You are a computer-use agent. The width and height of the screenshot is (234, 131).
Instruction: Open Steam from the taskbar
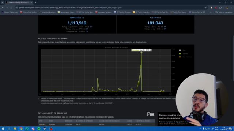[x=45, y=128]
